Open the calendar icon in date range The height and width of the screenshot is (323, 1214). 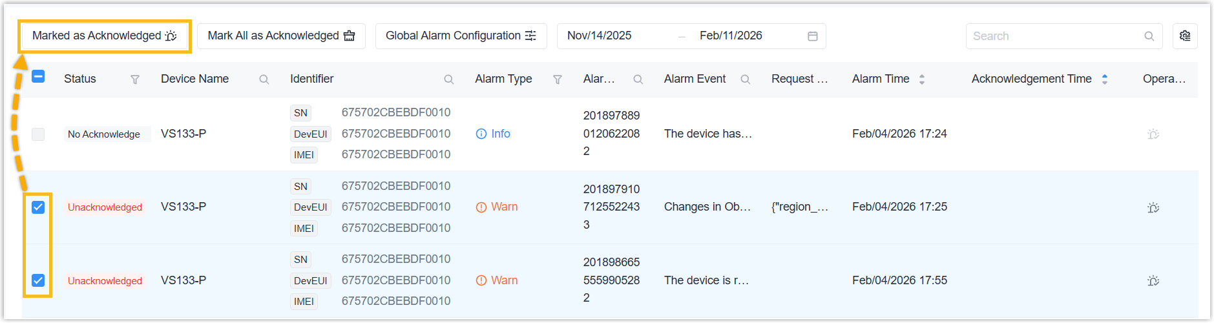pos(812,36)
